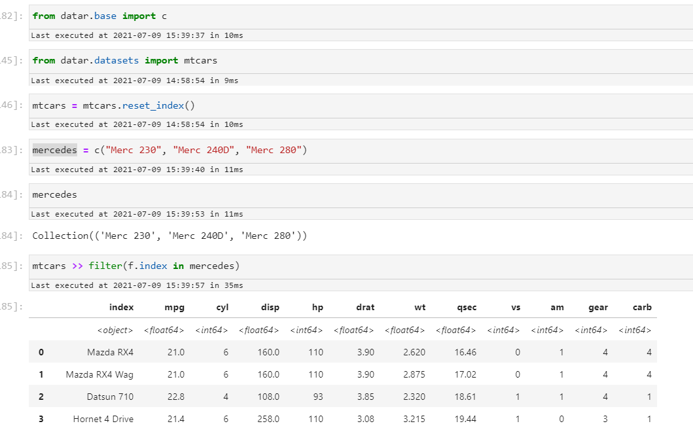This screenshot has height=428, width=693.
Task: Click the qsec value 18.61
Action: [x=465, y=397]
